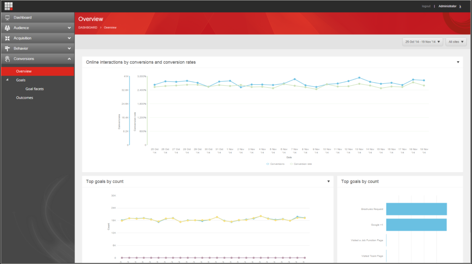This screenshot has width=472, height=264.
Task: Click the grid logo icon in top bar
Action: click(8, 6)
